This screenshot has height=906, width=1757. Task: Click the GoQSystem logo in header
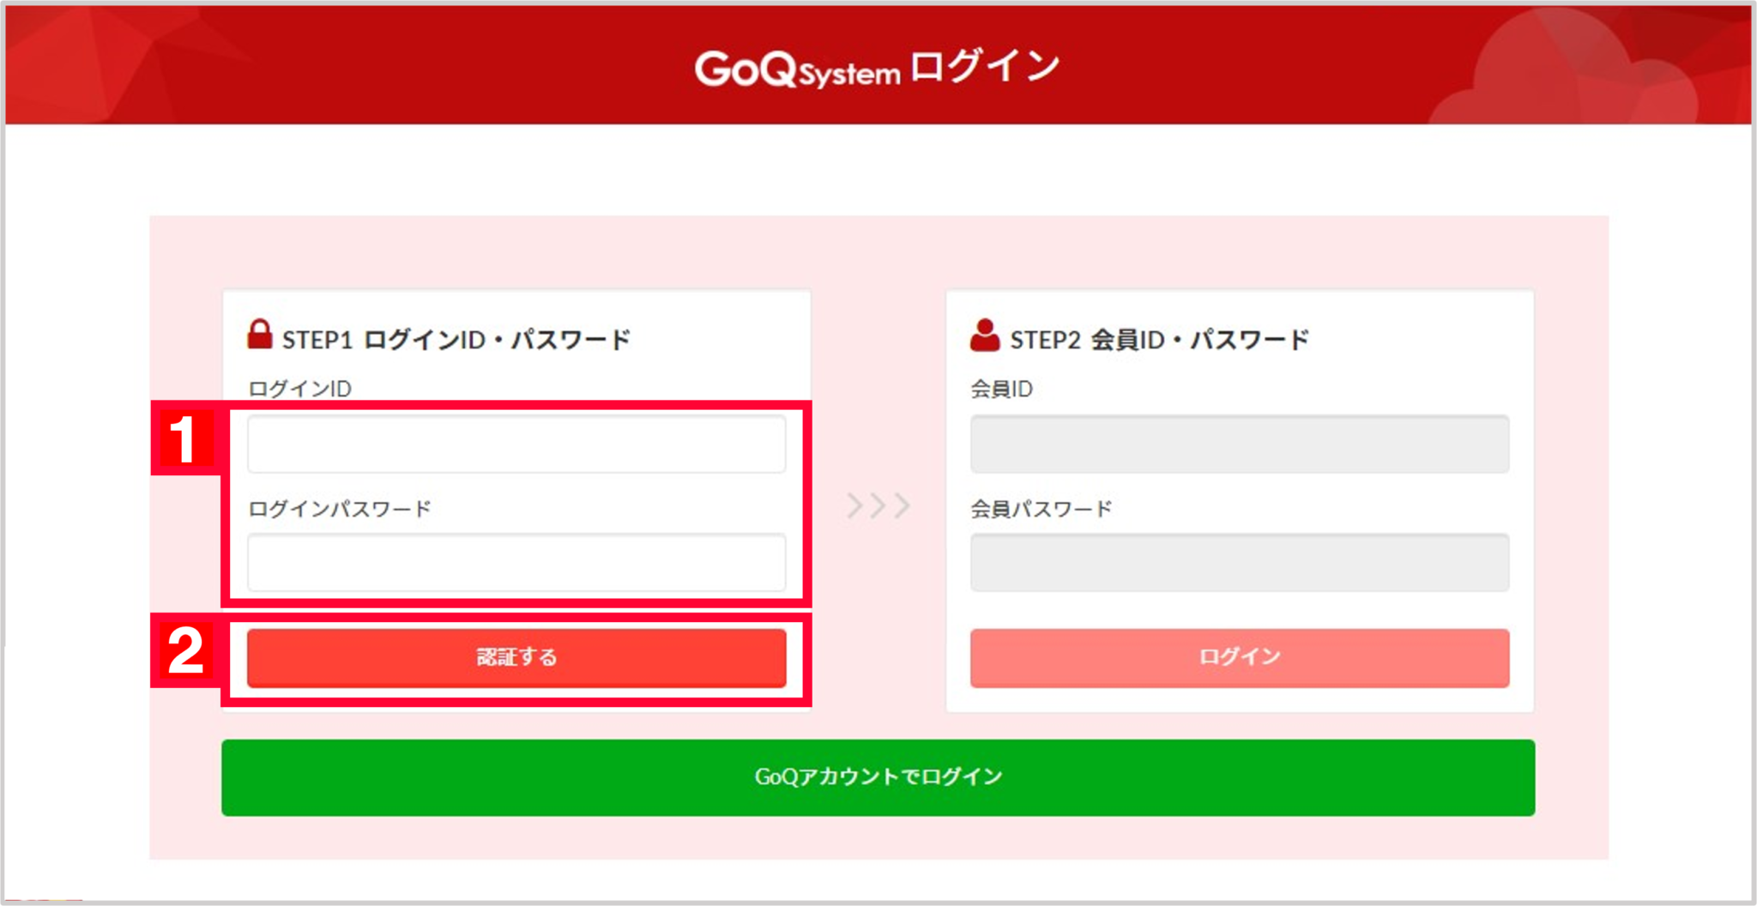point(798,69)
